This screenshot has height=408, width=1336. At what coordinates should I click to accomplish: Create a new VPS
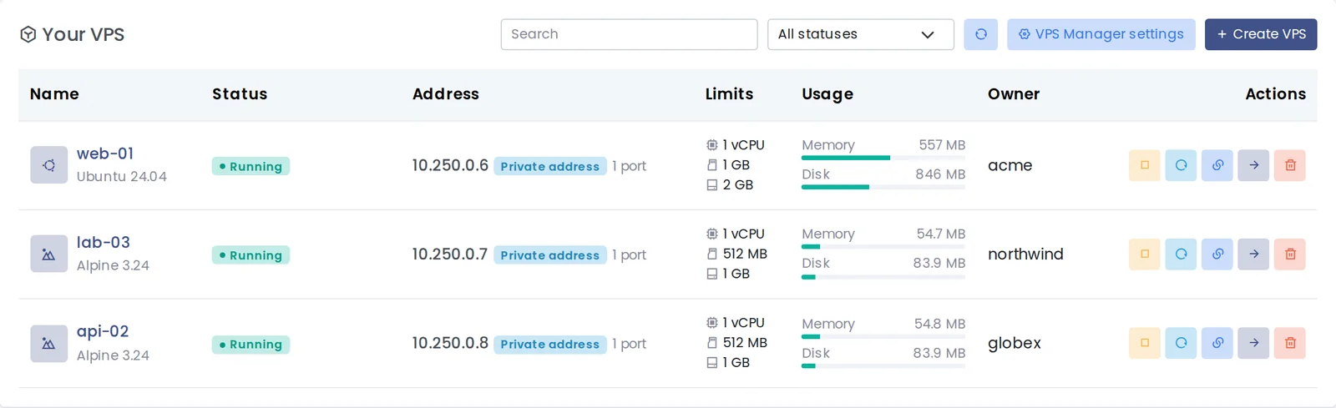(1261, 34)
